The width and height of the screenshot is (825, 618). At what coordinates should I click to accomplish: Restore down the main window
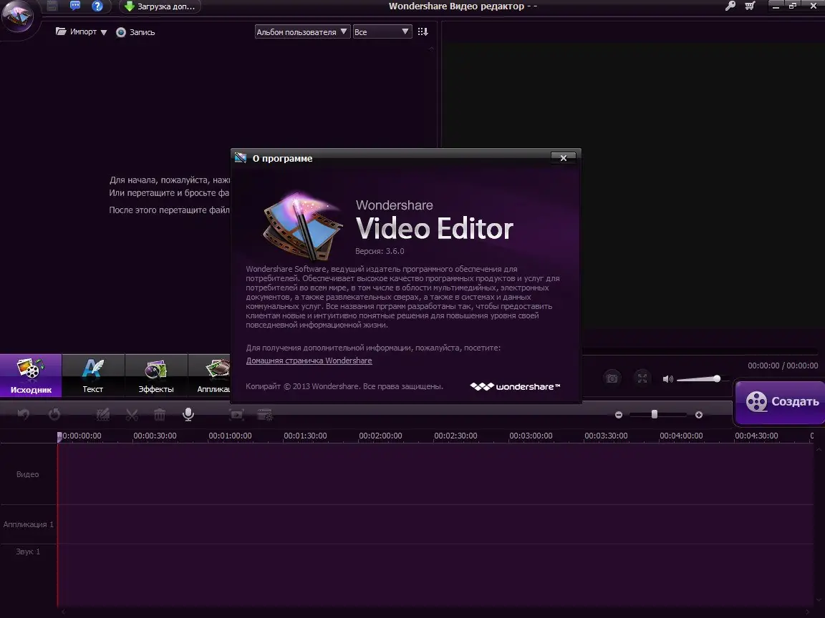click(x=792, y=6)
